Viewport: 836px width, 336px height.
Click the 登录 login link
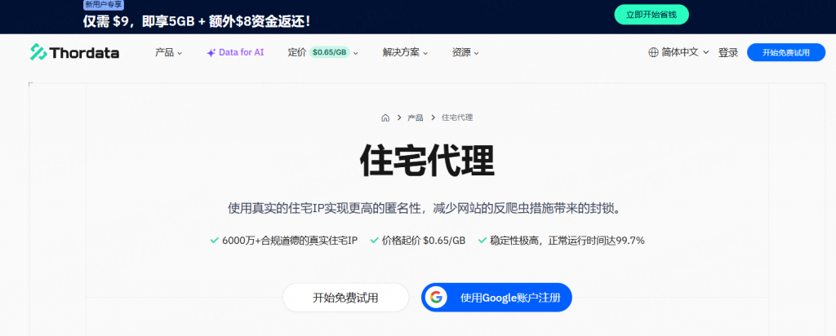click(x=728, y=52)
